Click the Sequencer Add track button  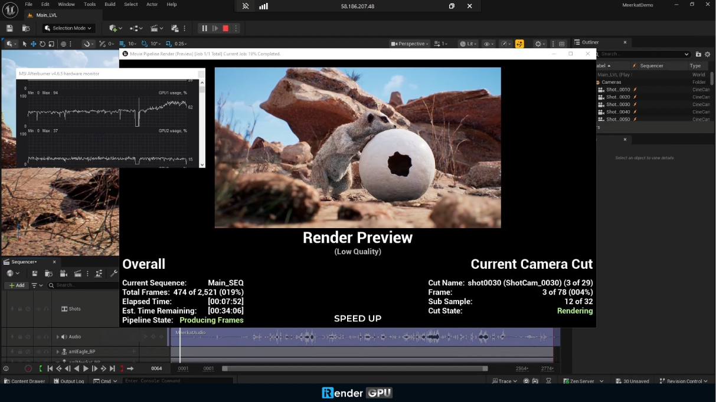click(17, 285)
